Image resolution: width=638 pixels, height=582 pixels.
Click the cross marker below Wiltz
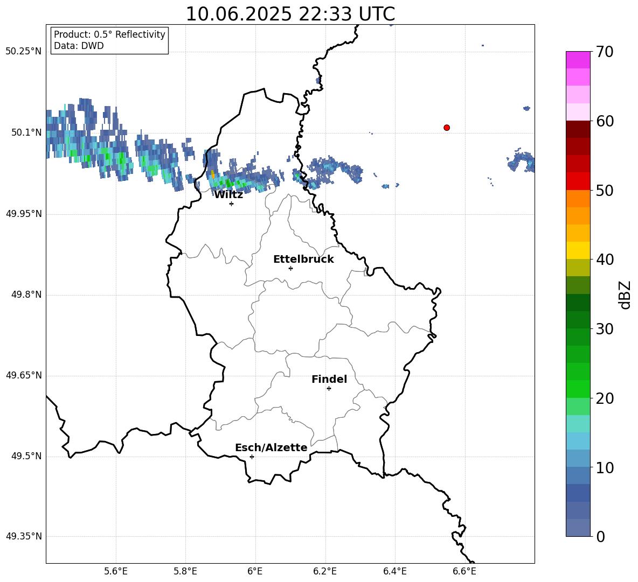pos(232,204)
